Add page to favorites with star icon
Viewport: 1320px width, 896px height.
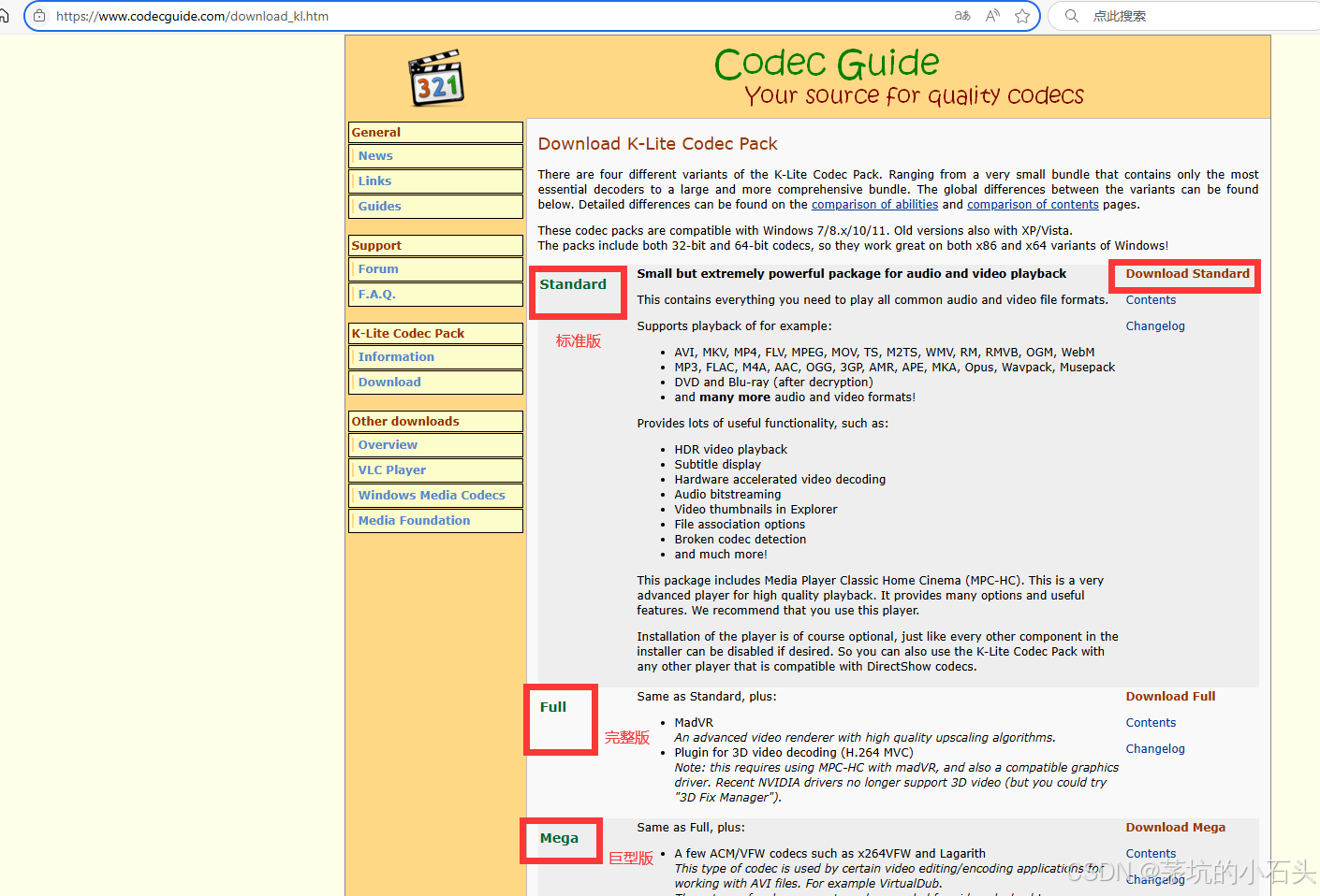[1022, 16]
